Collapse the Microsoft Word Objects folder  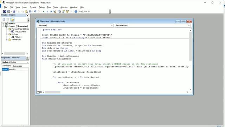6,29
